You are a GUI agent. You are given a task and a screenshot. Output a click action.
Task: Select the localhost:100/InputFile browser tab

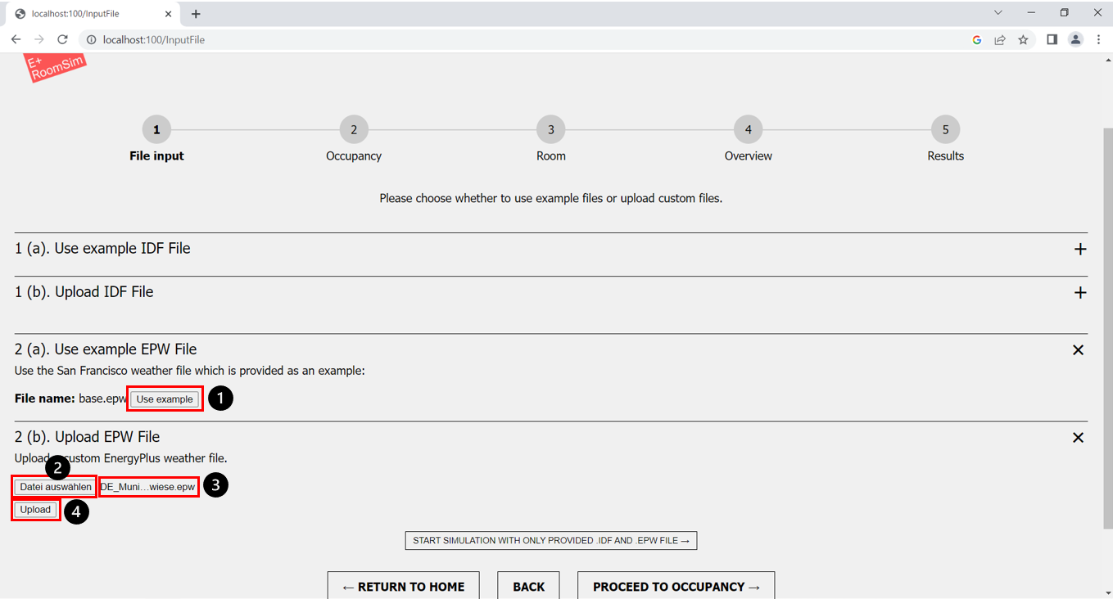pyautogui.click(x=90, y=13)
